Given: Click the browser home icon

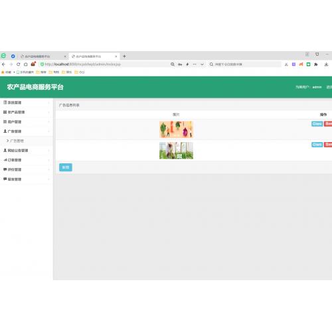Looking at the screenshot, I should [26, 64].
